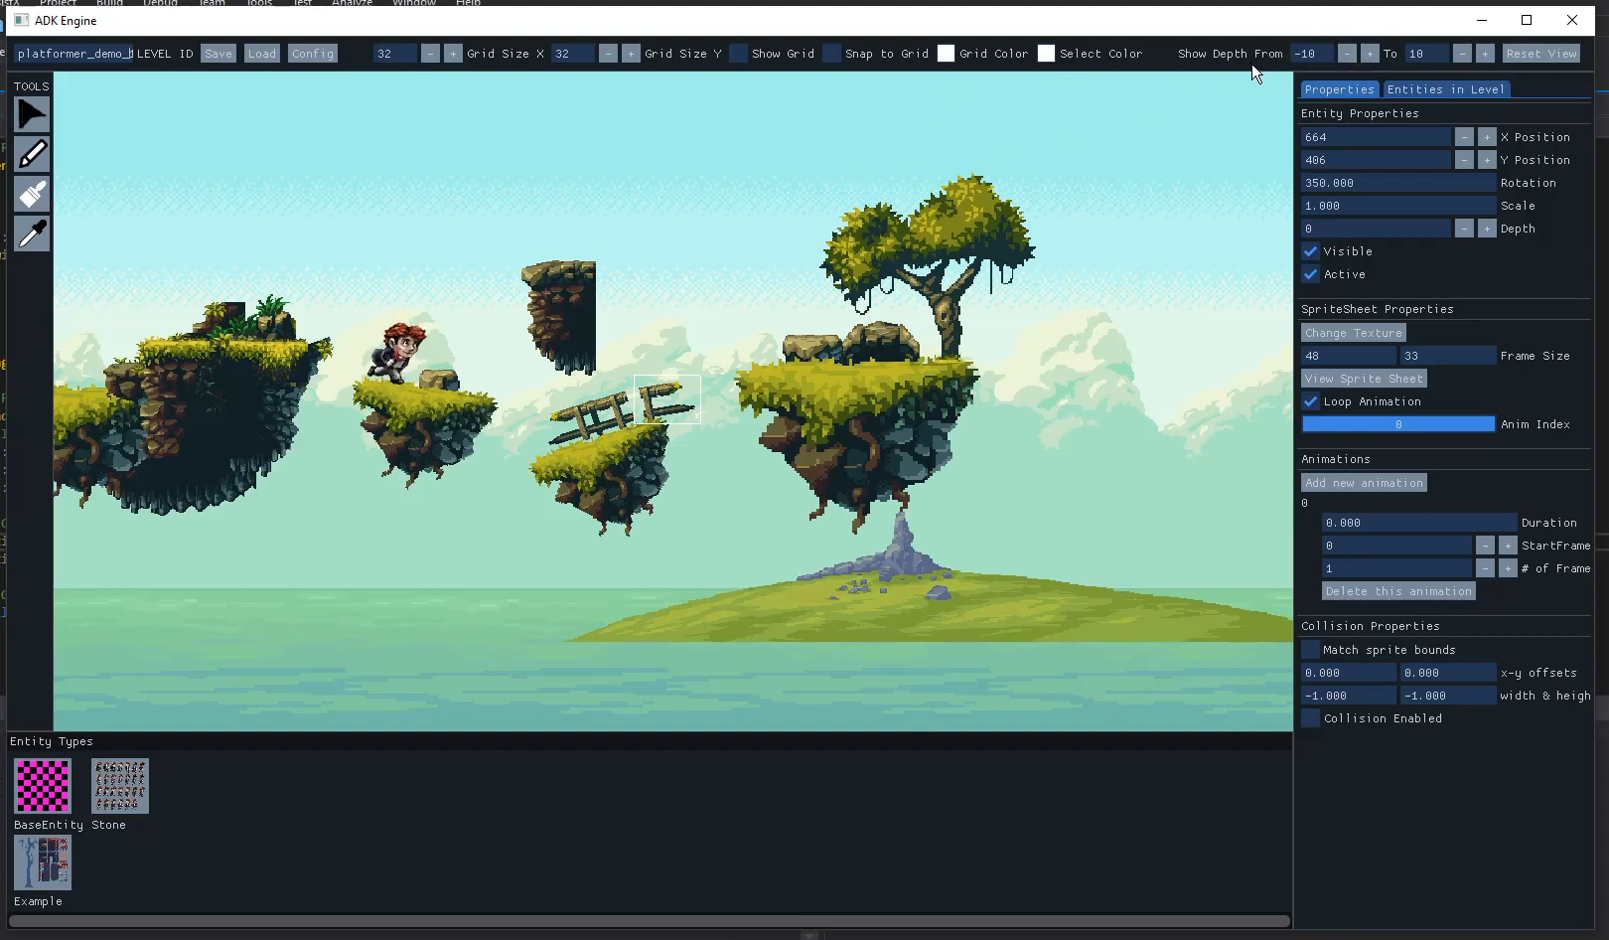Select the pencil draw tool
Screen dimensions: 1609x940
[x=32, y=154]
